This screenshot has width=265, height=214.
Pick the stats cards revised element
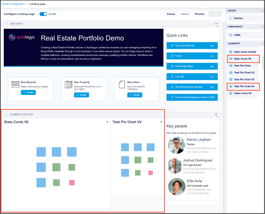click(243, 52)
